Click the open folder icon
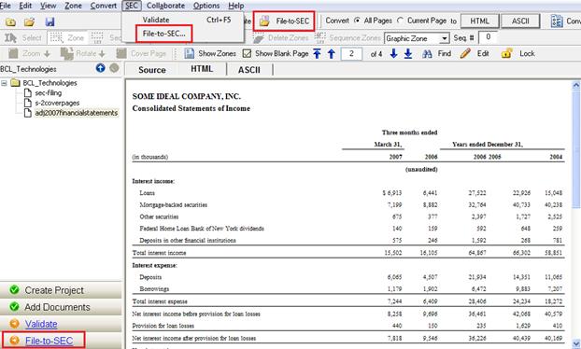Image resolution: width=581 pixels, height=349 pixels. coord(29,22)
